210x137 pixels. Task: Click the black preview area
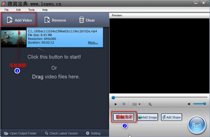pyautogui.click(x=159, y=56)
